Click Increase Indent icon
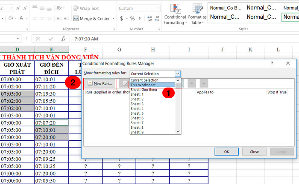Screen dimensions: 299x184 pos(66,18)
